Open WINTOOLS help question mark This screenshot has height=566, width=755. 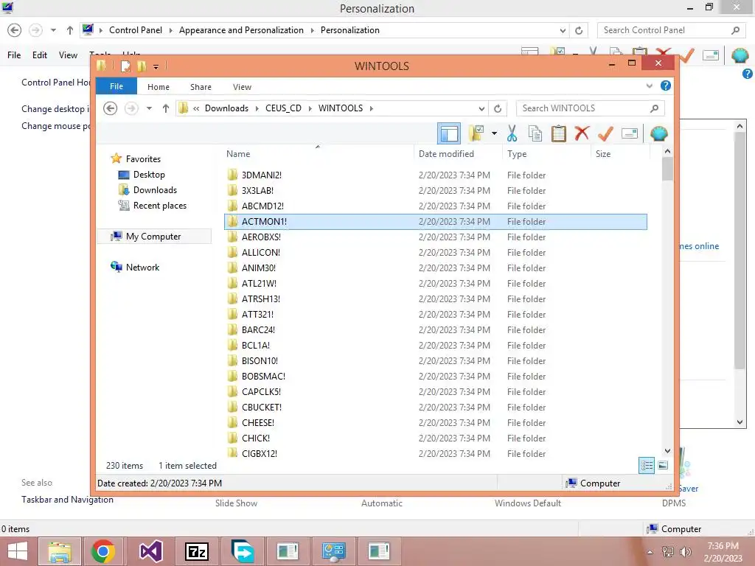[666, 85]
